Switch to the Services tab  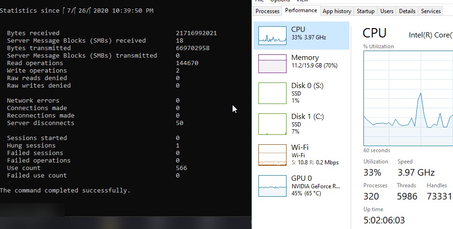pyautogui.click(x=430, y=11)
